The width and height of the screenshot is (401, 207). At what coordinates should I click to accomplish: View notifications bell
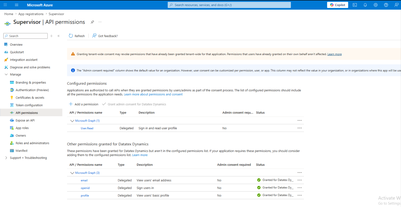(x=365, y=5)
